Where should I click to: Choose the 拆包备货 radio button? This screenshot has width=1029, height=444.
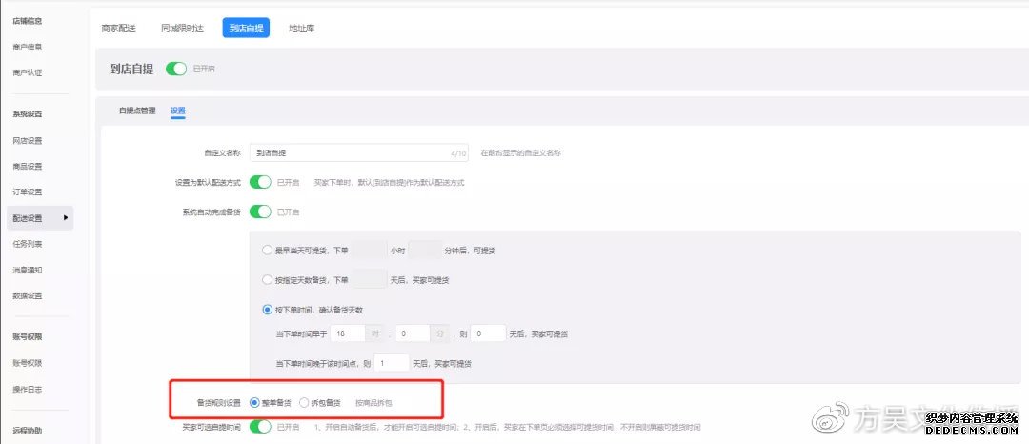304,403
